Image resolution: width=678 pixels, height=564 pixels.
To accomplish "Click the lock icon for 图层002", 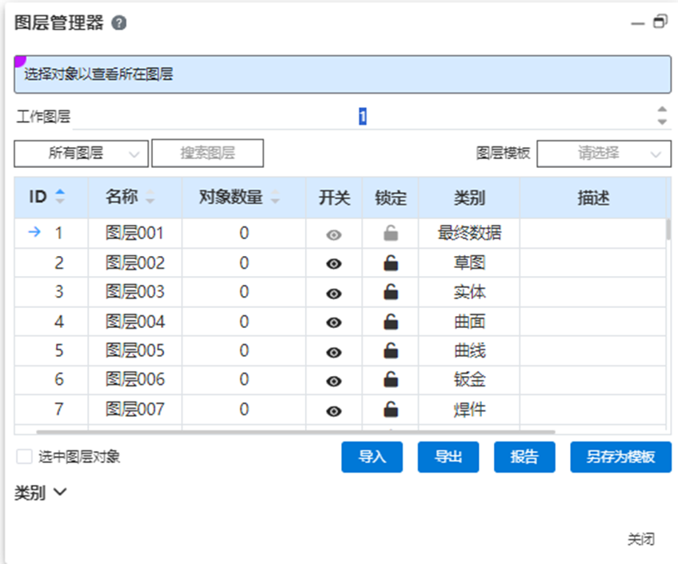I will coord(391,263).
